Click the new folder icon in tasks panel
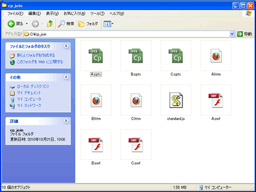The image size is (256, 192). click(12, 56)
